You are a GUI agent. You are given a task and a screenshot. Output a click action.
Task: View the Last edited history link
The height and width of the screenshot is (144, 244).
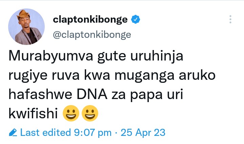click(46, 132)
